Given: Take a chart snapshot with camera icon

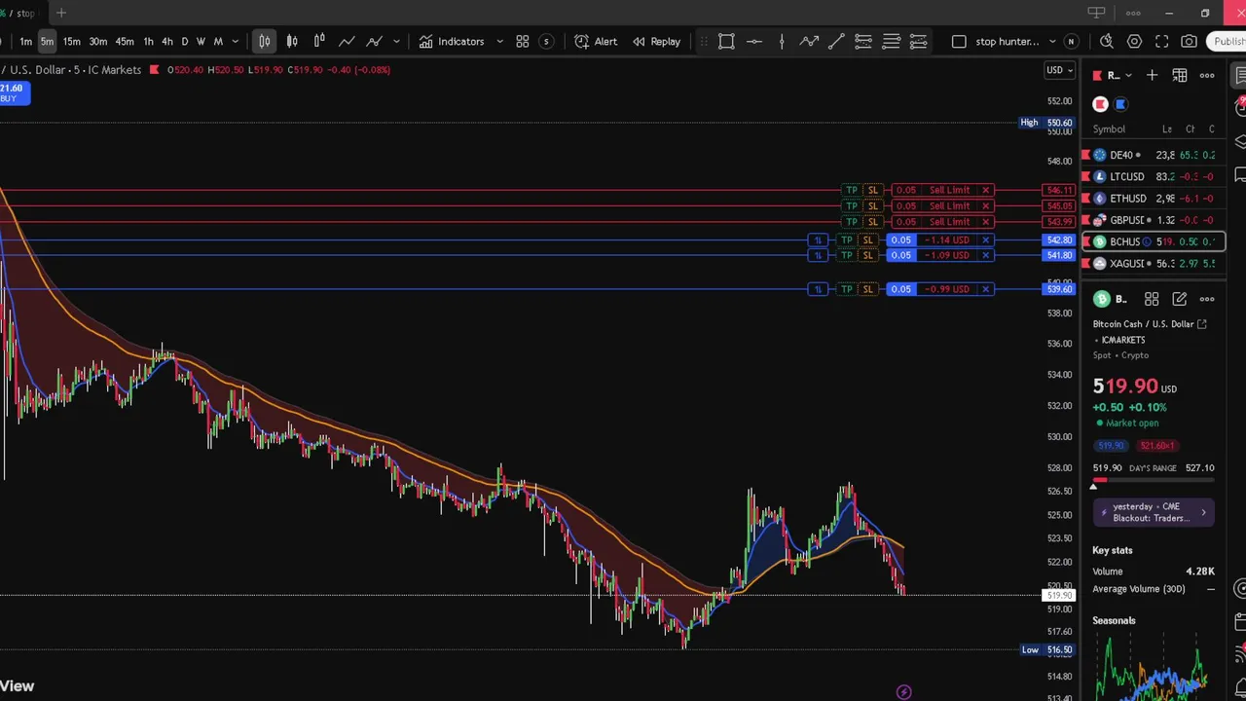Looking at the screenshot, I should pyautogui.click(x=1189, y=41).
